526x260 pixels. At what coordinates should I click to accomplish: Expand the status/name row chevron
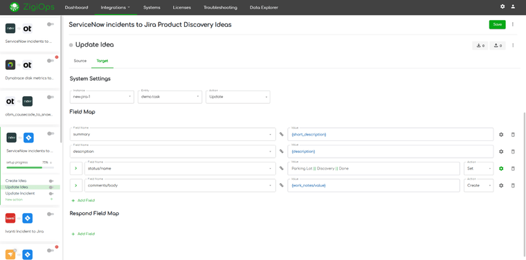(76, 169)
